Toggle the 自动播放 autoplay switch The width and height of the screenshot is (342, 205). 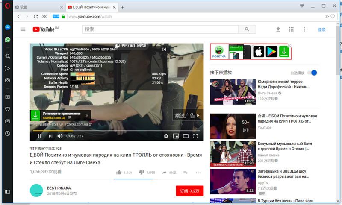[312, 73]
